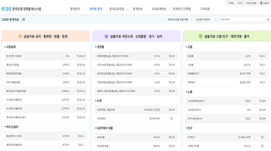Viewport: 271px width, 151px height.
Task: Click the 4.76 % loan rate value
Action: click(x=66, y=145)
